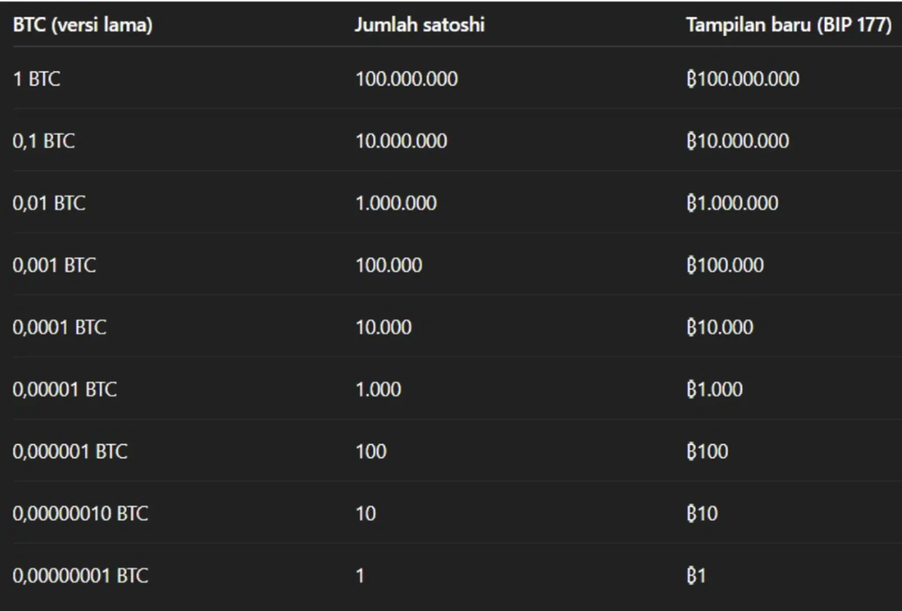Image resolution: width=902 pixels, height=611 pixels.
Task: Select the satoshi value 1.000.000
Action: pyautogui.click(x=396, y=203)
